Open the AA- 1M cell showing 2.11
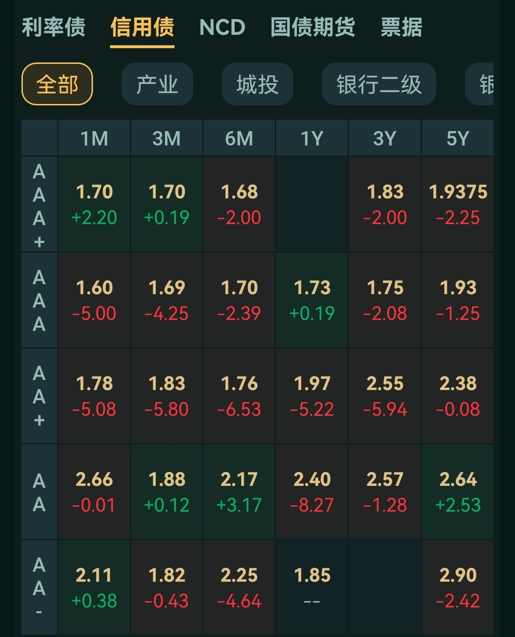This screenshot has width=515, height=637. tap(94, 587)
